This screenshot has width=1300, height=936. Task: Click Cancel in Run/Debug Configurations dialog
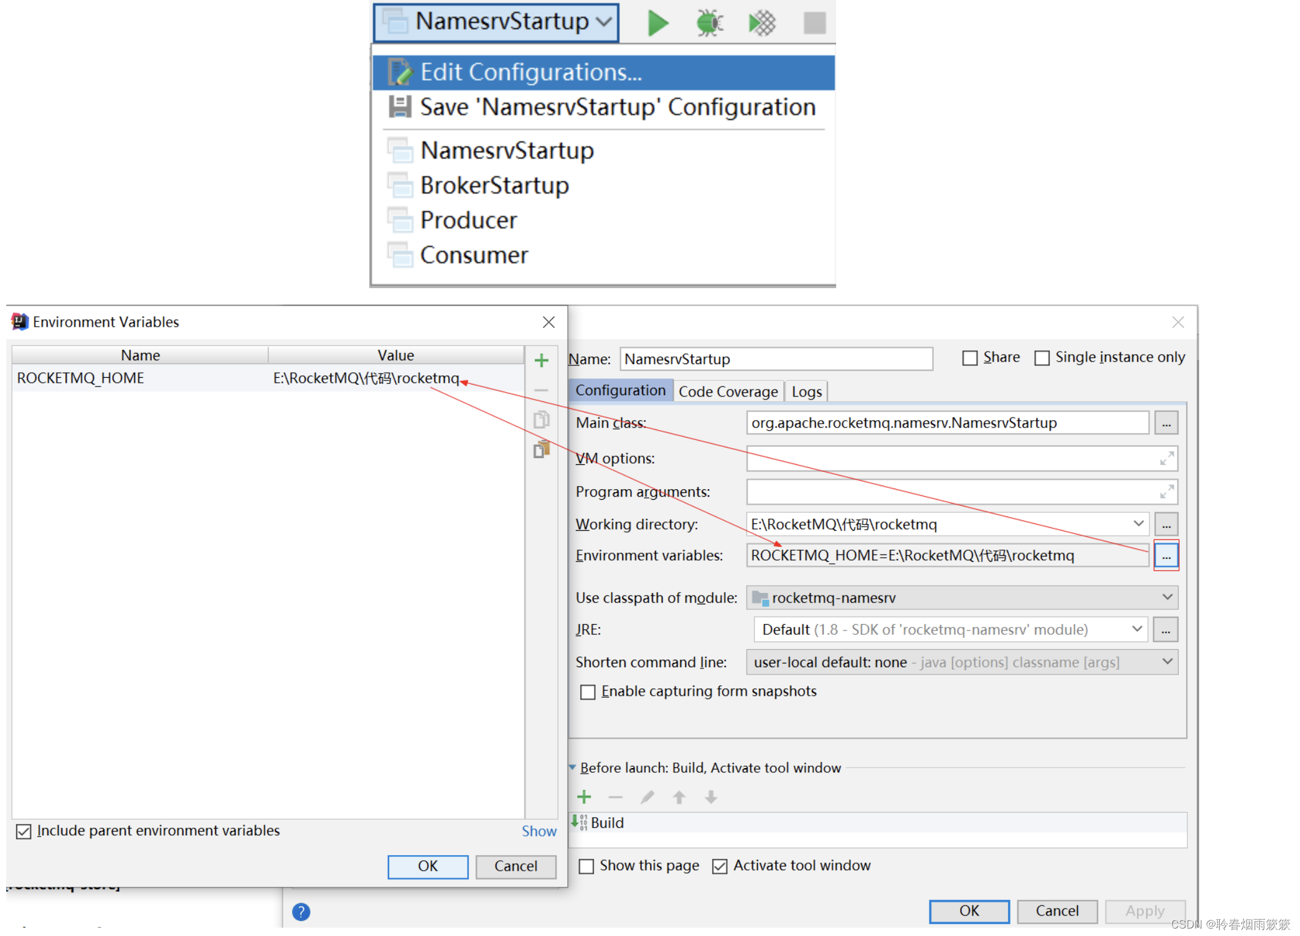1057,911
